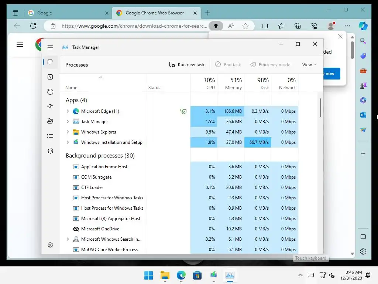This screenshot has width=378, height=284.
Task: Sort processes by Memory column header
Action: pos(231,83)
